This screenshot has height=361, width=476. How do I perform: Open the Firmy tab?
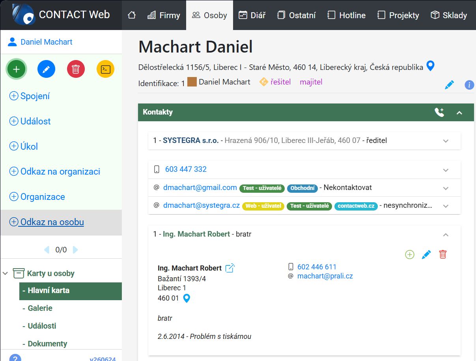(164, 15)
